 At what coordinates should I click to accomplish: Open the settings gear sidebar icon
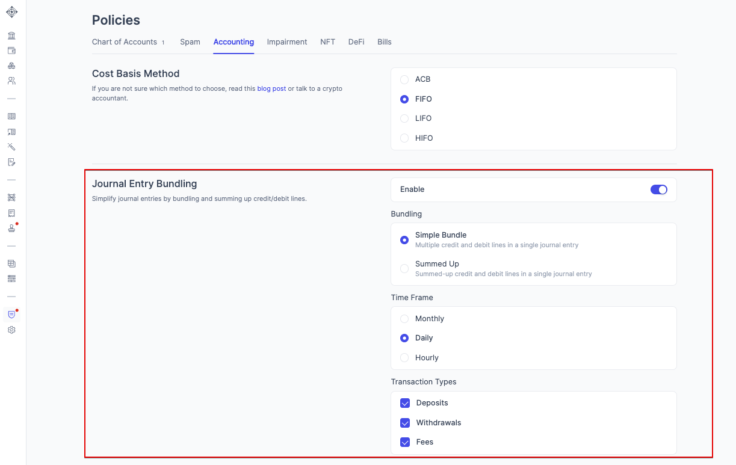click(x=11, y=330)
